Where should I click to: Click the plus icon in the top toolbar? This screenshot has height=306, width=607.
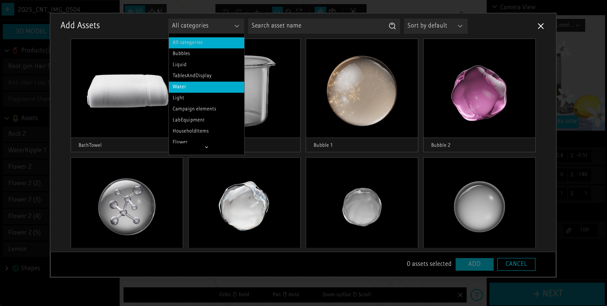[257, 11]
